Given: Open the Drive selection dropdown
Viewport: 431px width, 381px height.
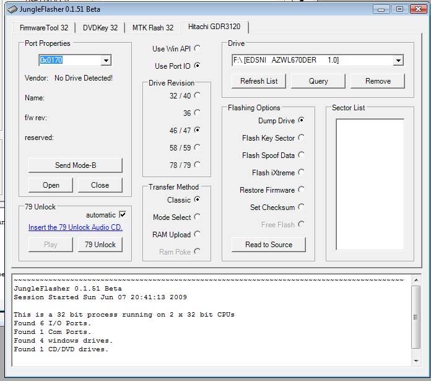Looking at the screenshot, I should tap(398, 60).
